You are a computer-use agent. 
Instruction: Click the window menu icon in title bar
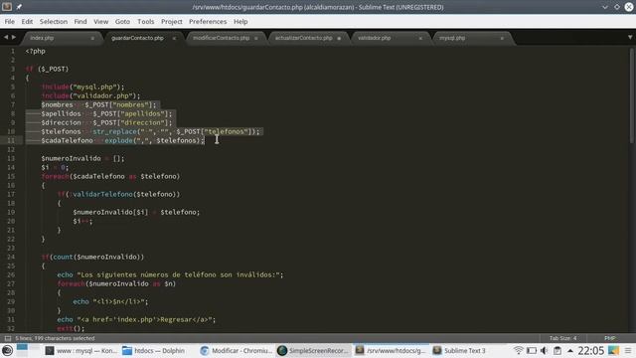pyautogui.click(x=7, y=7)
